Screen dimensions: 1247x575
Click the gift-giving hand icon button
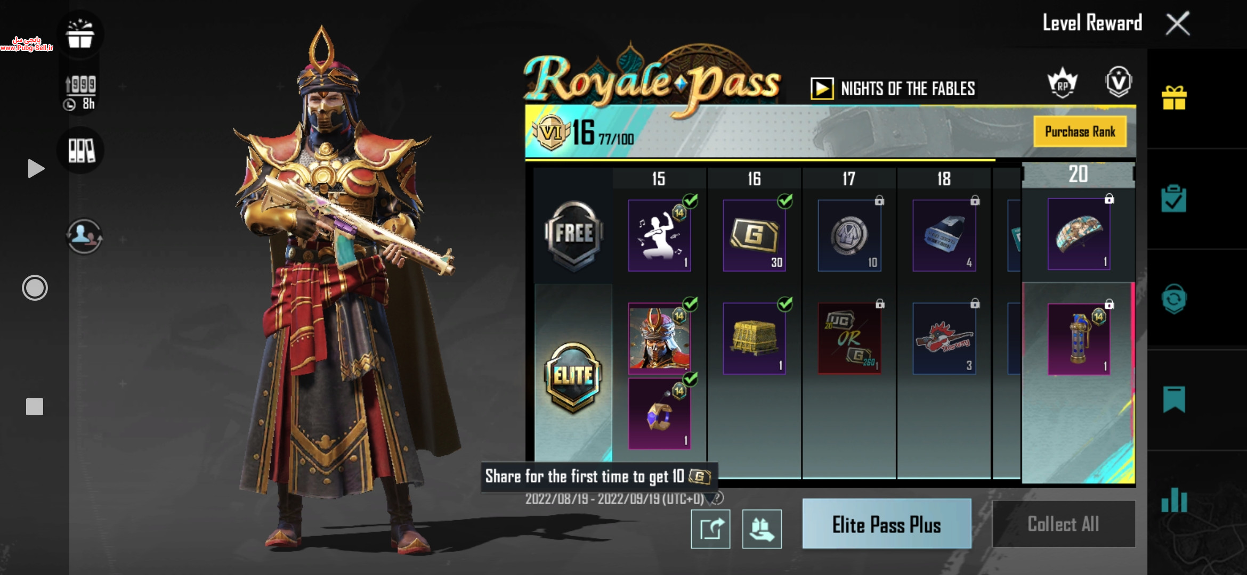(x=762, y=529)
